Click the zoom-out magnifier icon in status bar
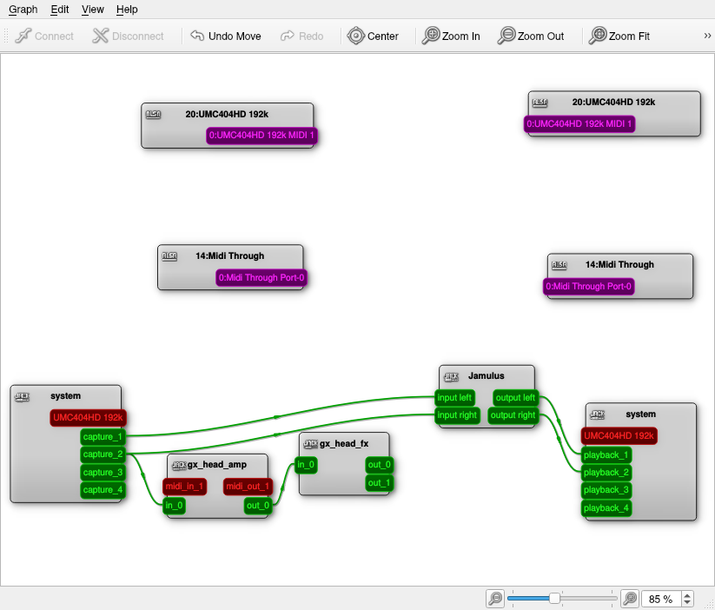The height and width of the screenshot is (610, 715). coord(494,599)
